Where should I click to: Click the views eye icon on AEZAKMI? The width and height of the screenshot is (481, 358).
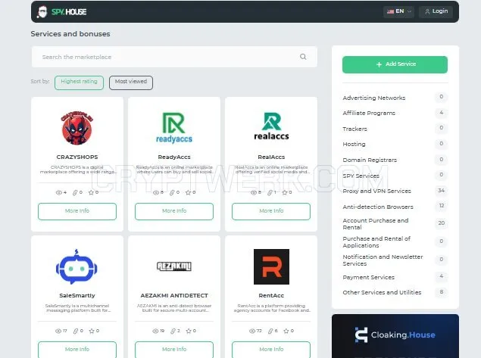pos(155,331)
